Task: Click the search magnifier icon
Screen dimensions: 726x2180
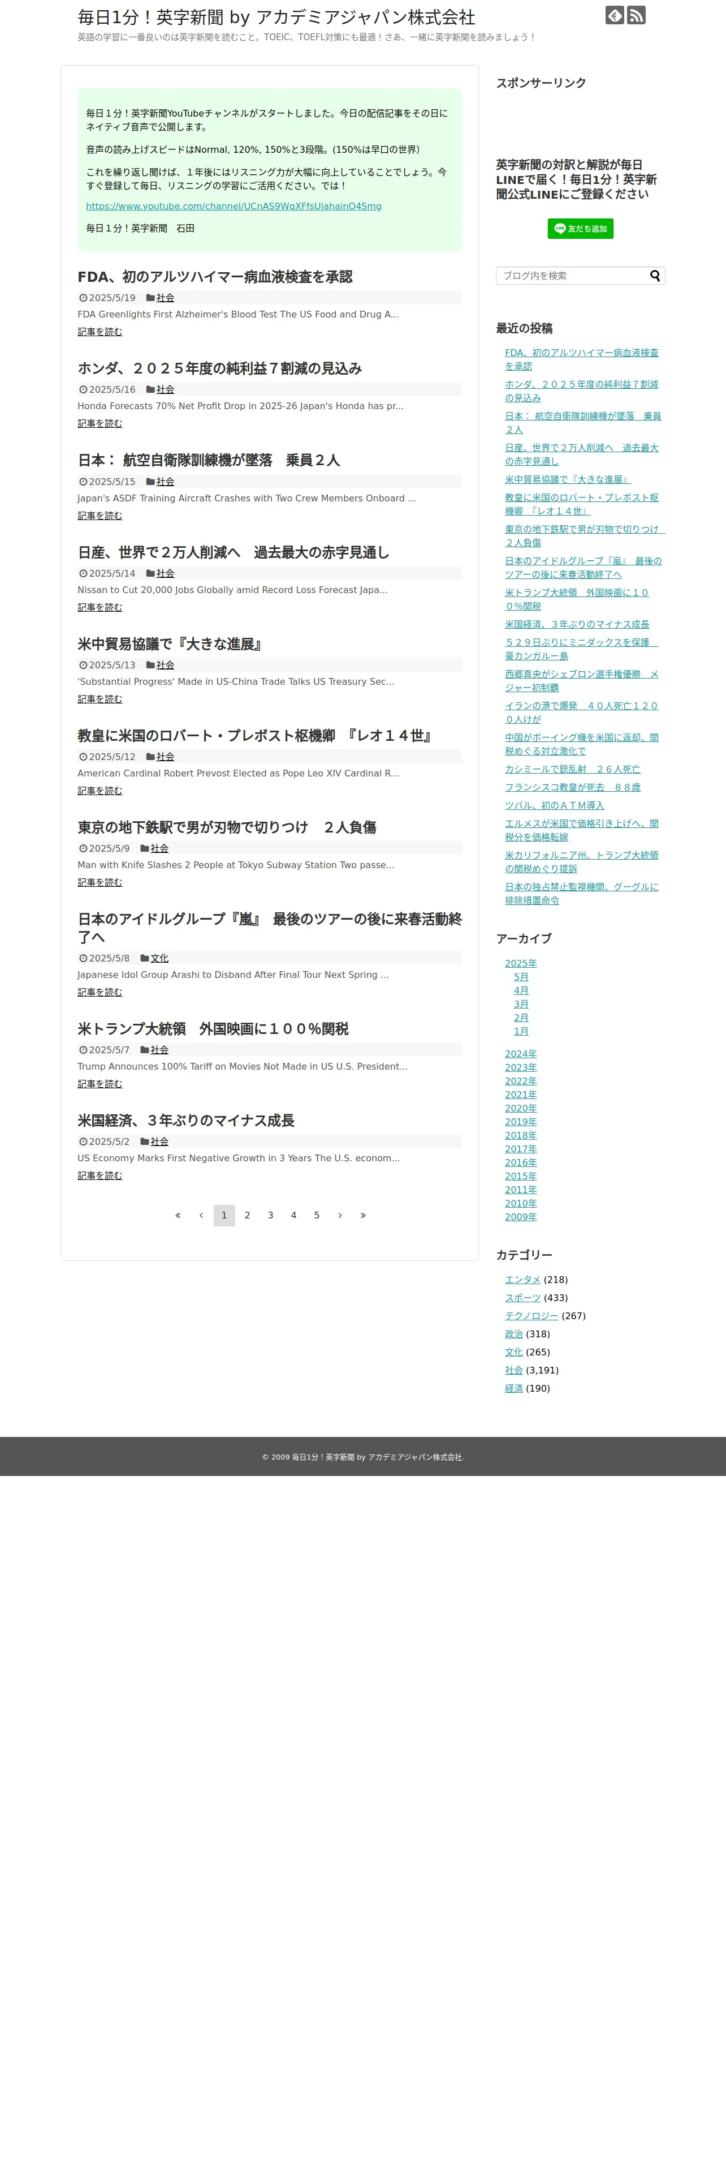Action: 655,276
